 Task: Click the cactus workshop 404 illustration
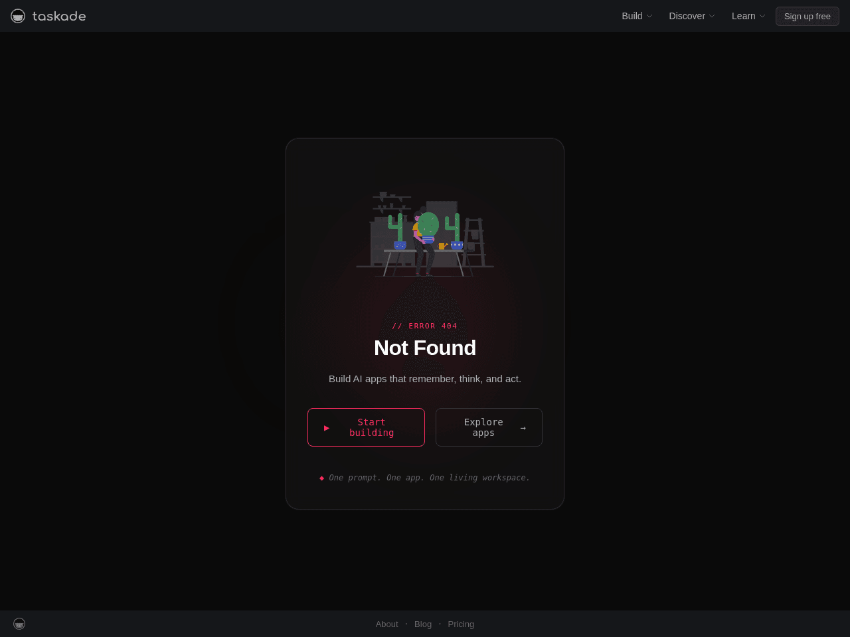[425, 234]
